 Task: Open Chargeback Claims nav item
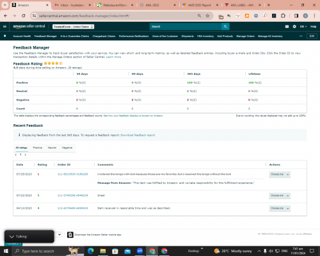click(x=104, y=36)
